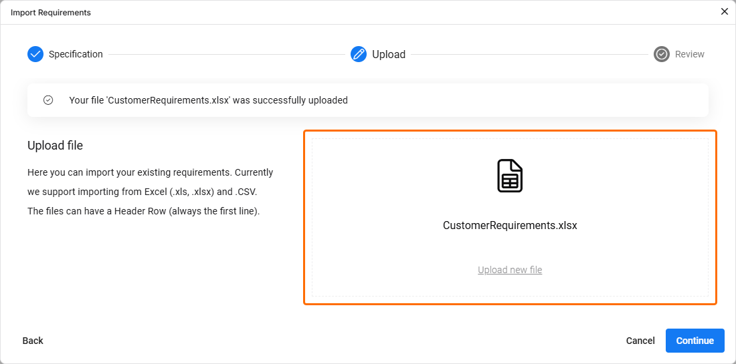Jump to the Review step label
This screenshot has width=736, height=364.
pos(689,54)
